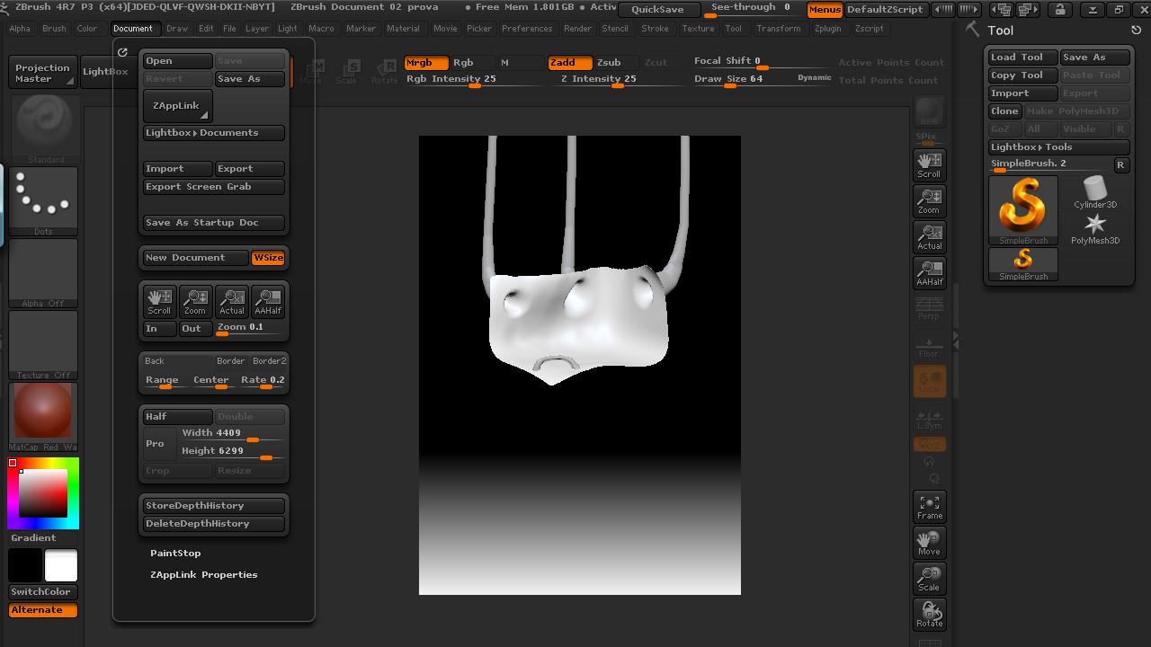Open the Standard brush selector
1151x647 pixels.
click(x=43, y=129)
